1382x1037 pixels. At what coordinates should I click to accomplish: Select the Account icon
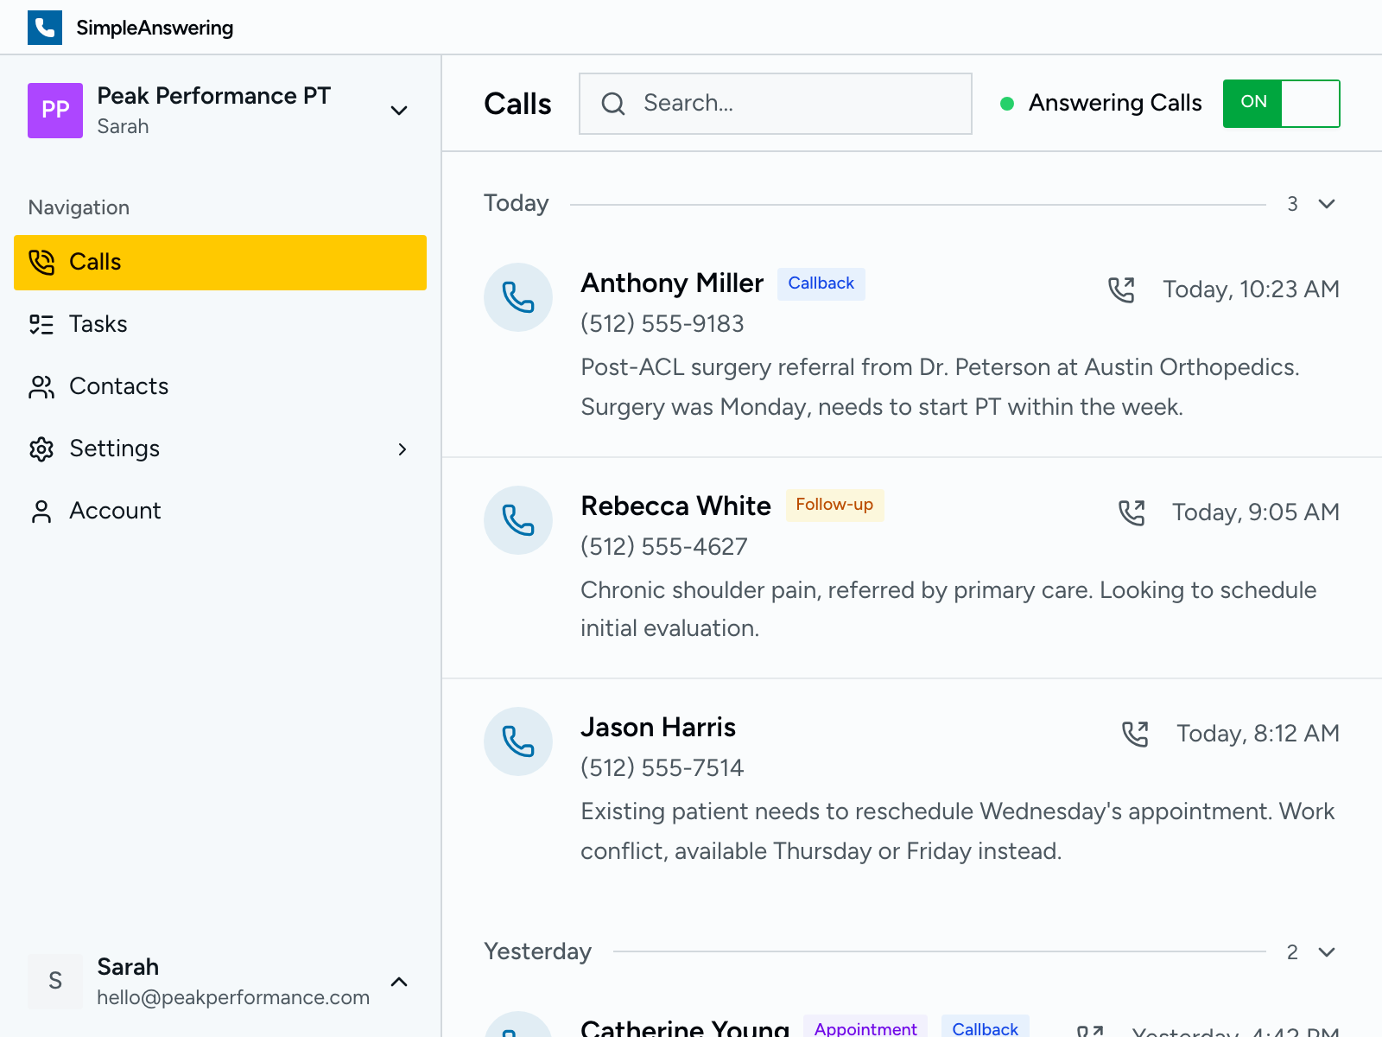click(x=40, y=511)
